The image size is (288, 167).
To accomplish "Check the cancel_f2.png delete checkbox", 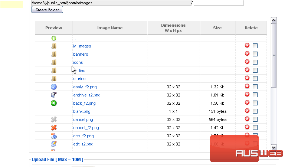I will coord(255,128).
